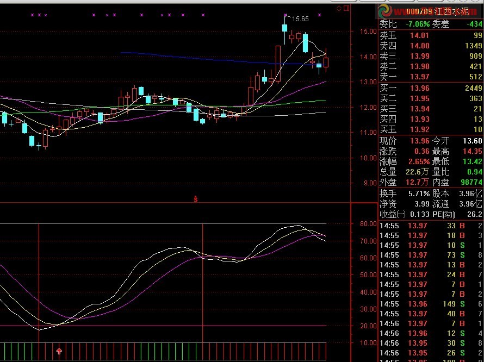The image size is (484, 362).
Task: Select the 149 lot sell trade row
Action: click(x=431, y=304)
